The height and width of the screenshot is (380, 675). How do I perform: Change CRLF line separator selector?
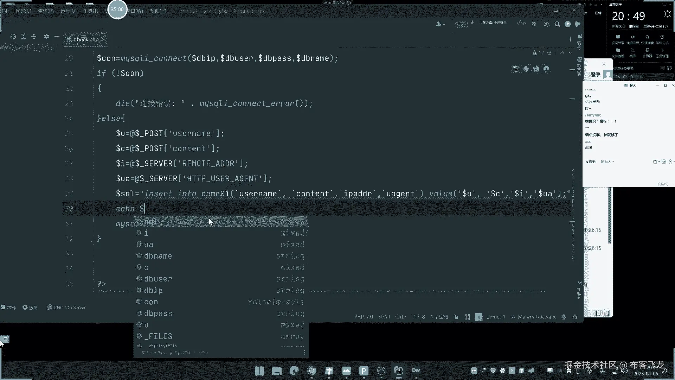[x=400, y=317]
